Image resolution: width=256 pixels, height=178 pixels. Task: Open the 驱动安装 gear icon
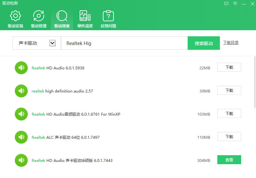(x=15, y=16)
